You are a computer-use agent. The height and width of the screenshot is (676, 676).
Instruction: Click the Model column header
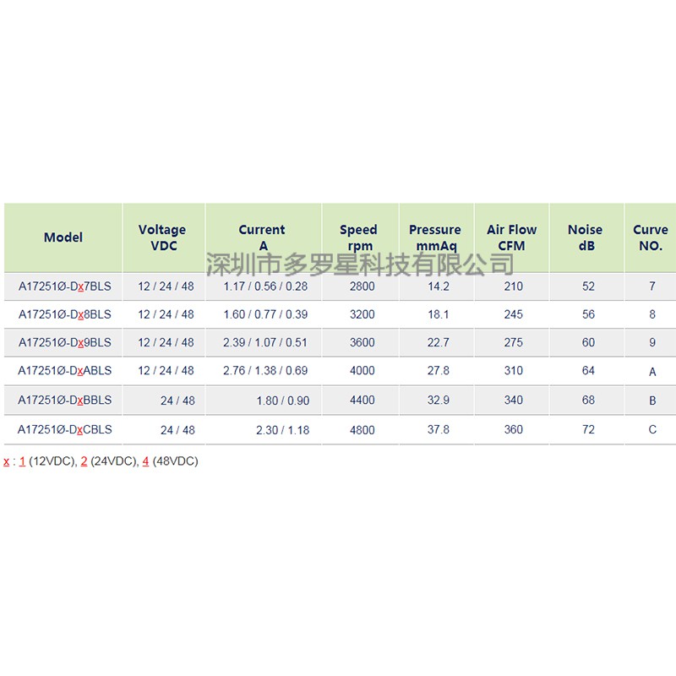pyautogui.click(x=63, y=237)
